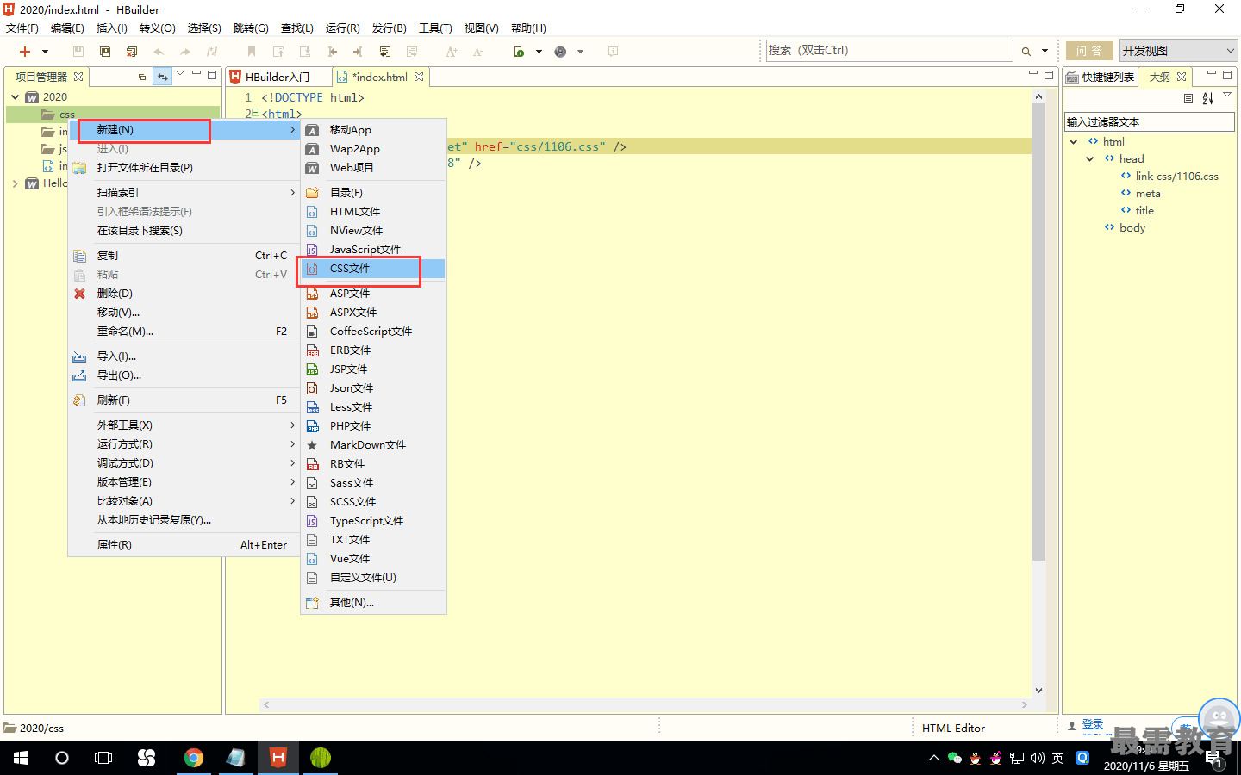Click the Save All toolbar icon

point(105,52)
